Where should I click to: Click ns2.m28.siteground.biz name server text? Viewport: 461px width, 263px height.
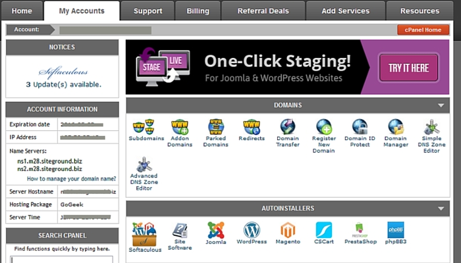[49, 169]
